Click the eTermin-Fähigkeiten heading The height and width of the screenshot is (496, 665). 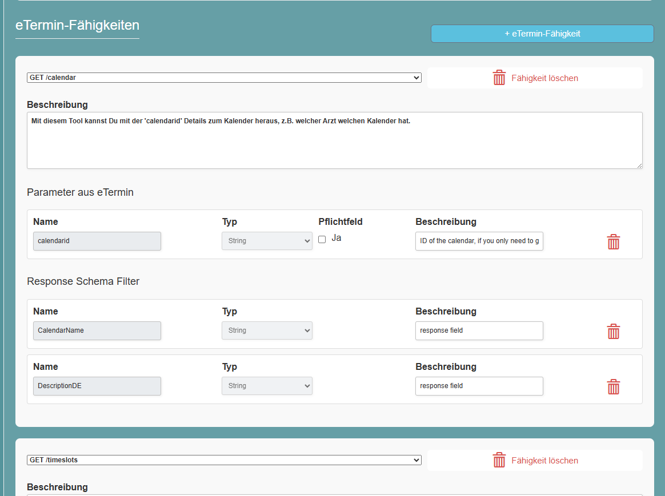77,25
